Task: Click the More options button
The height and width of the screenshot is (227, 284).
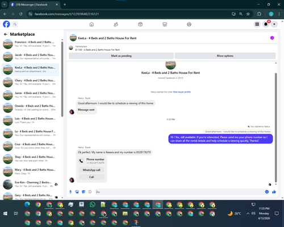Action: pyautogui.click(x=225, y=56)
